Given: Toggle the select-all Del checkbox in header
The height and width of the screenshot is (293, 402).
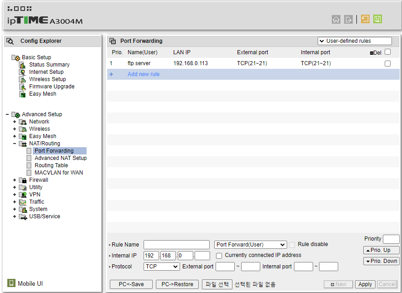Looking at the screenshot, I should tap(387, 52).
